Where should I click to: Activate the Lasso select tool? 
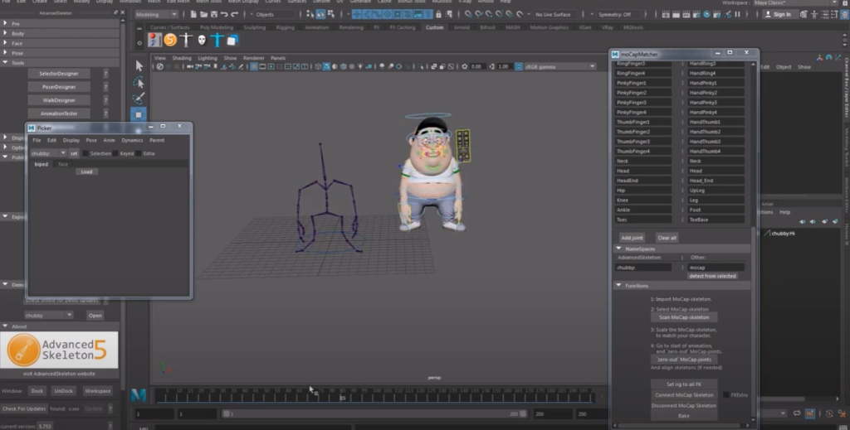coord(139,82)
